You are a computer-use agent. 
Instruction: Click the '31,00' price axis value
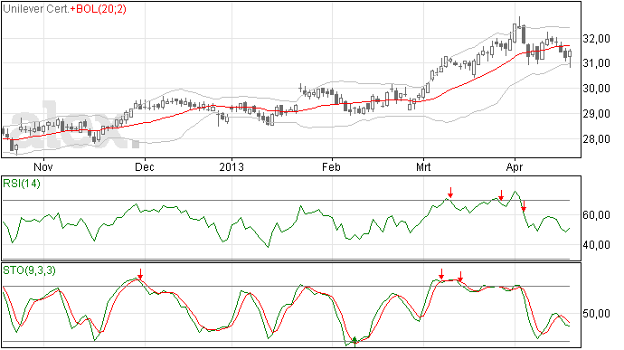coord(596,63)
